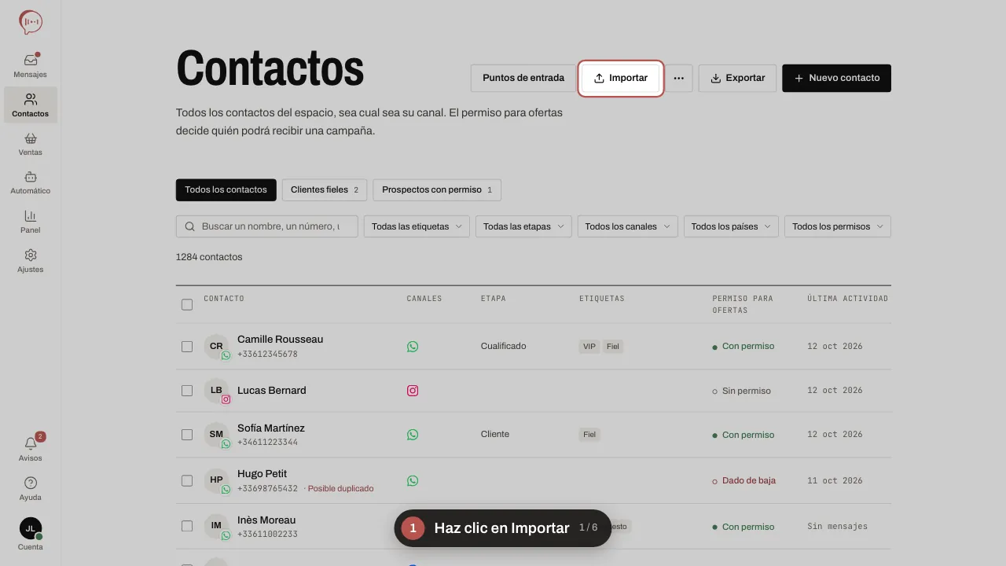Click the Permiso para ofertas column header
1006x566 pixels.
[743, 304]
